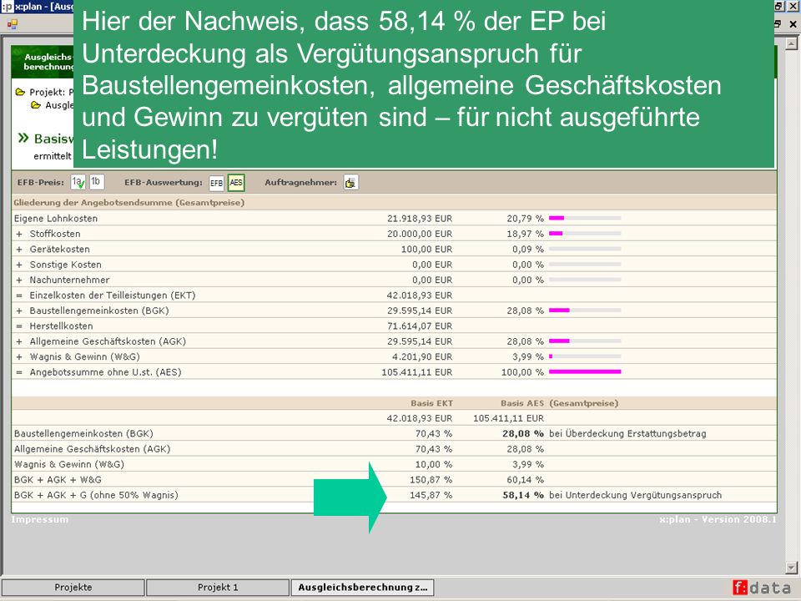
Task: Click the total 105.411,11 EUR in AES row
Action: 417,372
